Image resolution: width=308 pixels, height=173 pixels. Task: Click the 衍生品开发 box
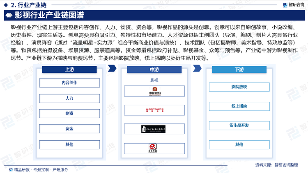(x=239, y=126)
